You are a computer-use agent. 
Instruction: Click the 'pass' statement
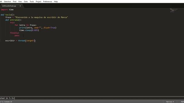(17, 35)
